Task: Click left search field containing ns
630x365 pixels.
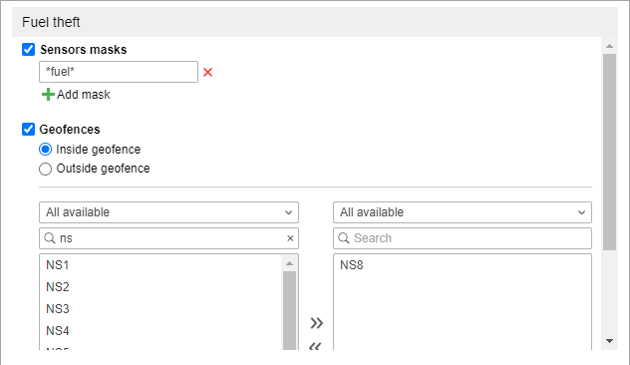Action: [x=168, y=238]
